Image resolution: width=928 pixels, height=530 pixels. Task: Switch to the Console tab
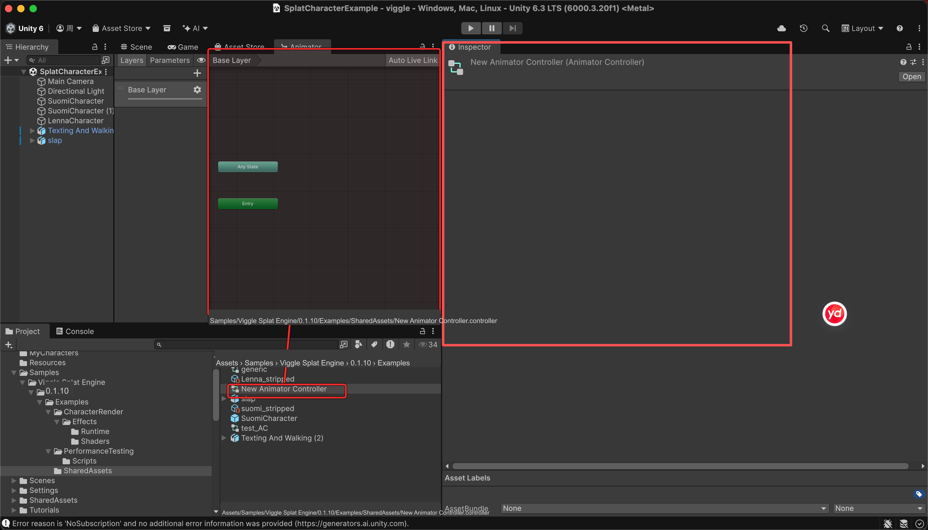(75, 331)
